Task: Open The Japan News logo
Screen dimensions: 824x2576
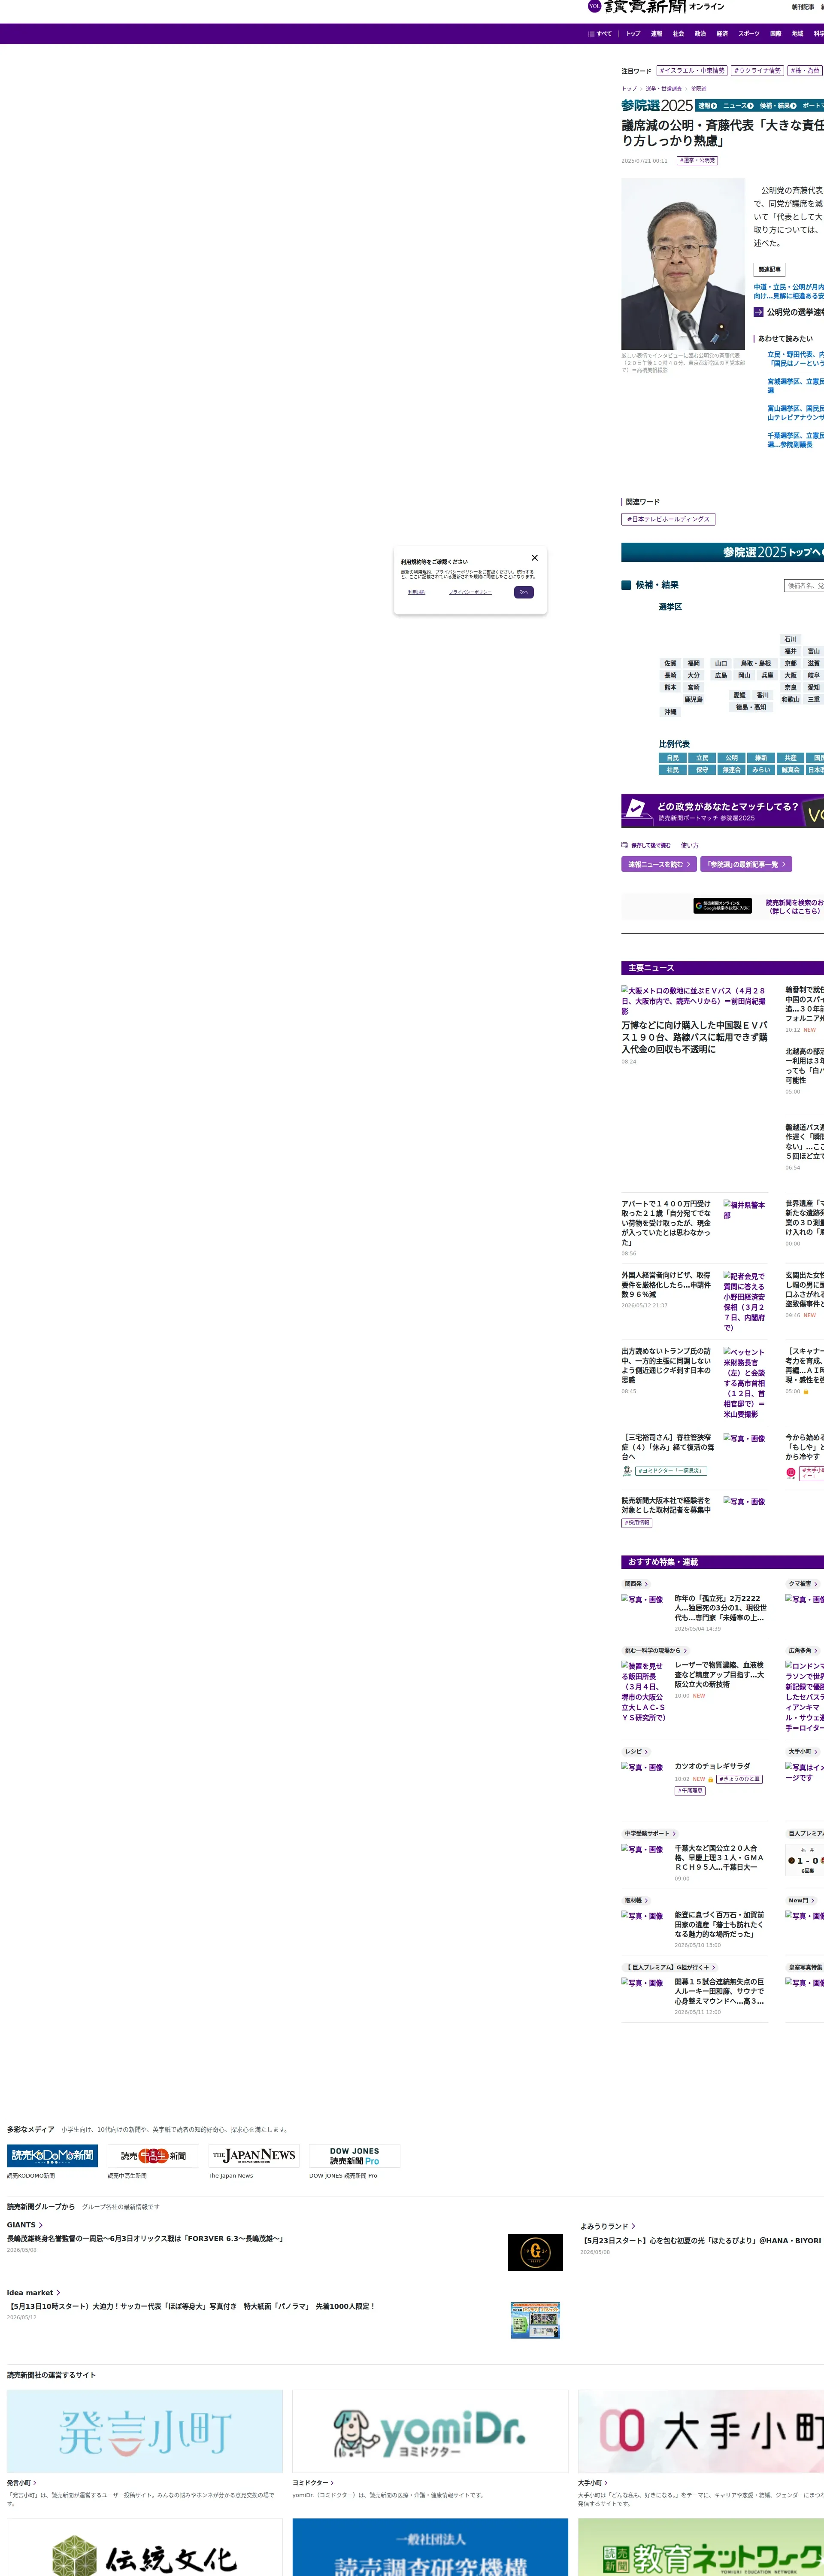Action: point(254,2156)
